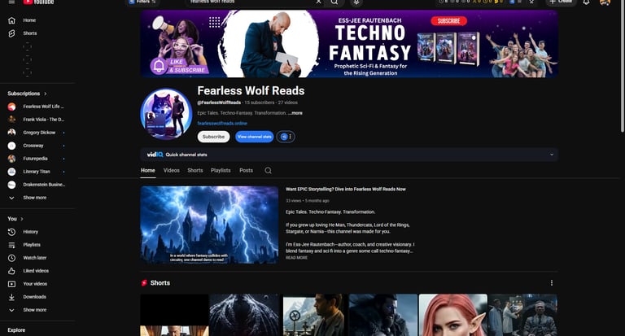Select the Home channel tab
This screenshot has height=336, width=625.
coord(148,170)
